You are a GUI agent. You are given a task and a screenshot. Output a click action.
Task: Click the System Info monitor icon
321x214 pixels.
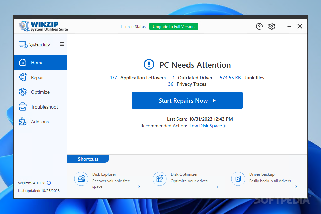tap(22, 44)
